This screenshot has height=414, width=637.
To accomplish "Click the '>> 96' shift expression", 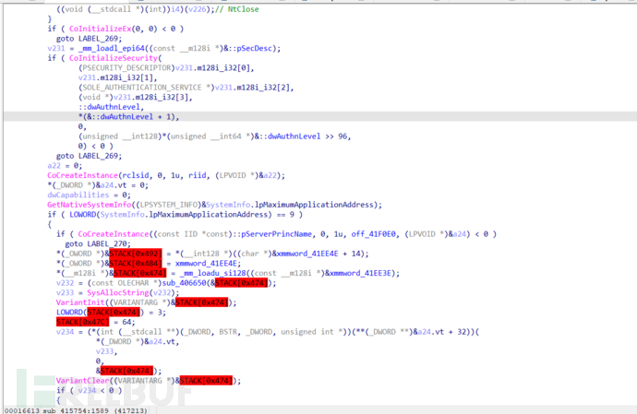I will click(336, 136).
